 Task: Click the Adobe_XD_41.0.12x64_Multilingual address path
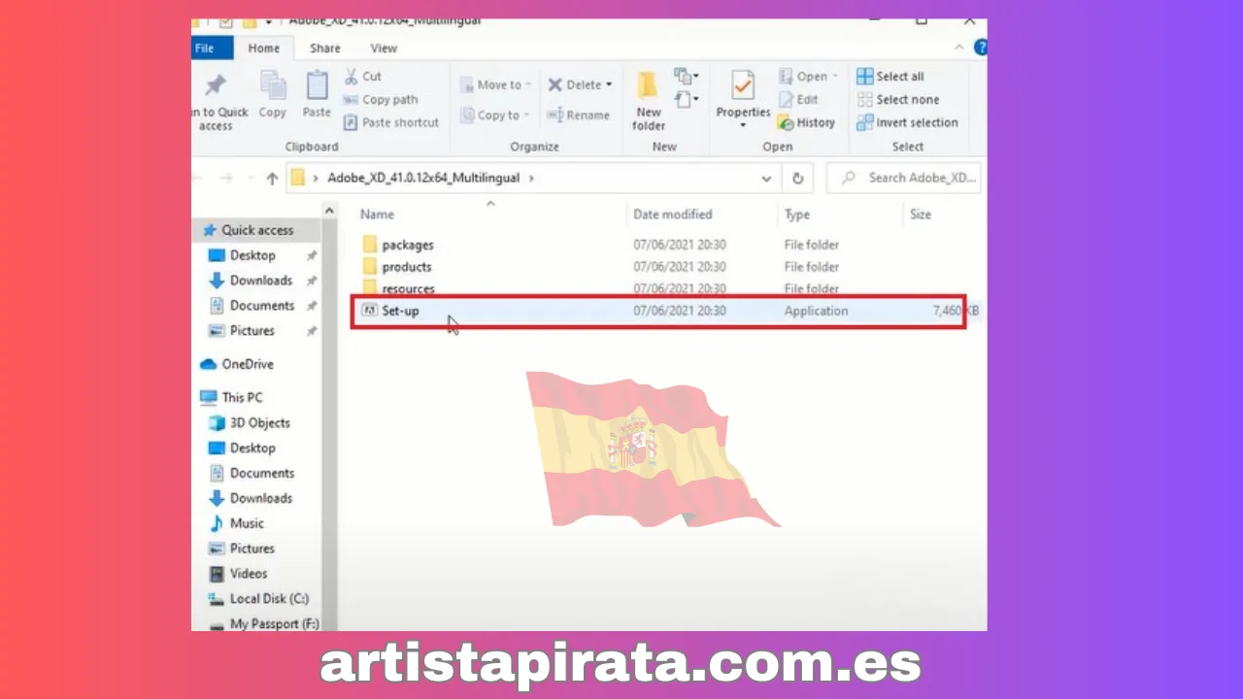[423, 178]
